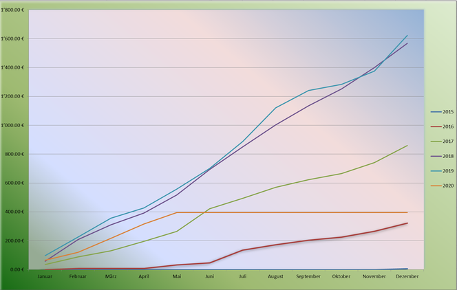Select the 2020 line's Mai data point
Screen dimensions: 457x290
[x=177, y=212]
